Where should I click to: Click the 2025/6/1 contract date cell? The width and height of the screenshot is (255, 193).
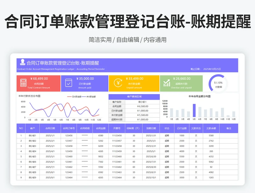50,162
